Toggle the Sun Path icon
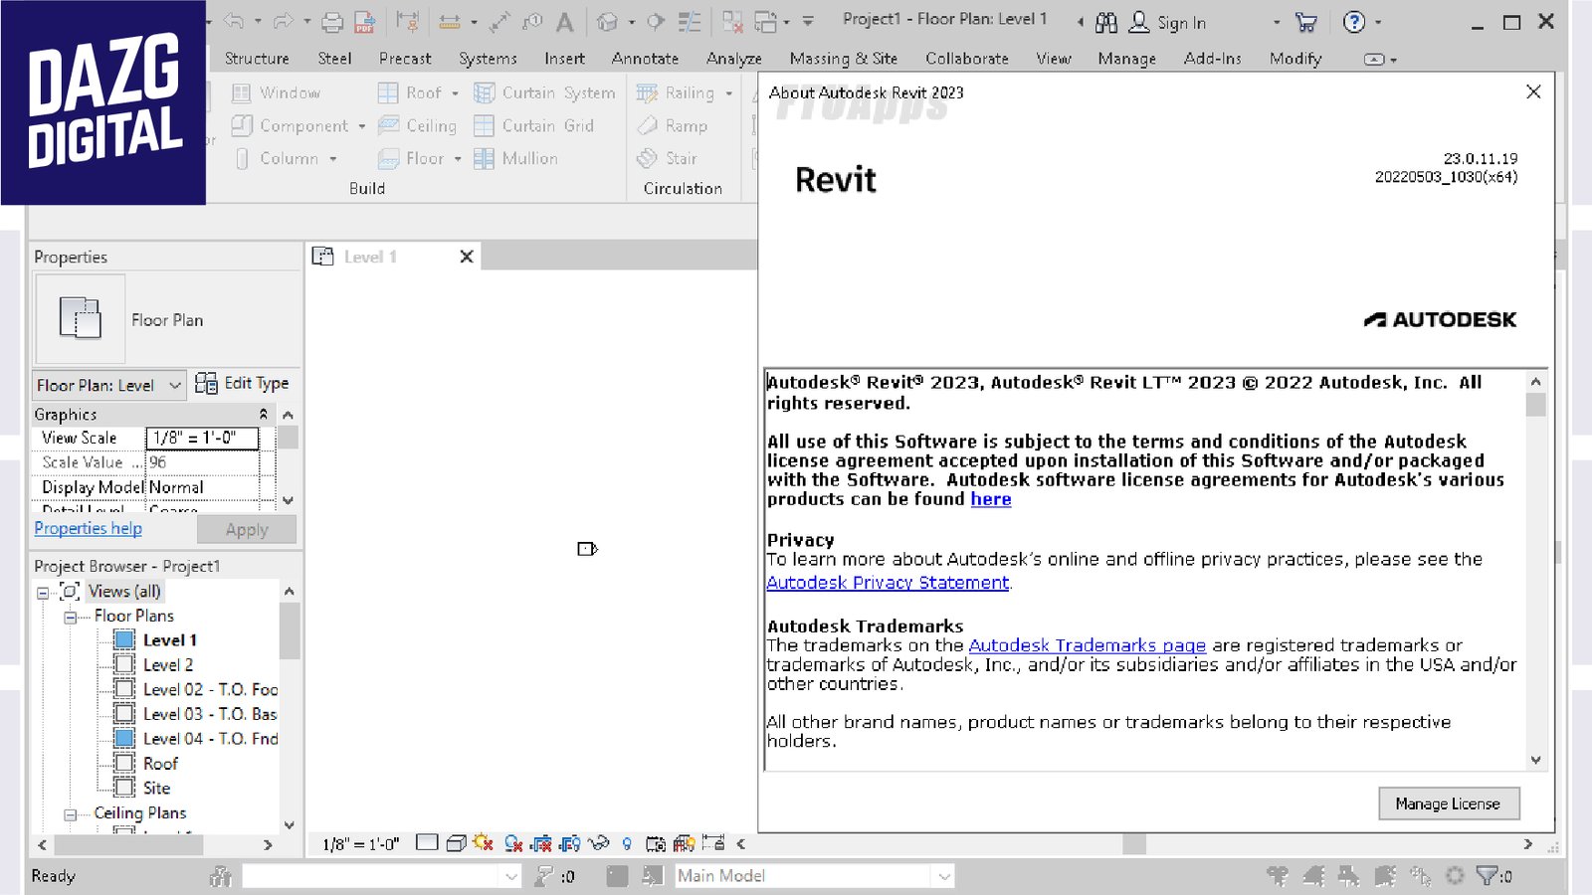The height and width of the screenshot is (895, 1592). [x=484, y=843]
